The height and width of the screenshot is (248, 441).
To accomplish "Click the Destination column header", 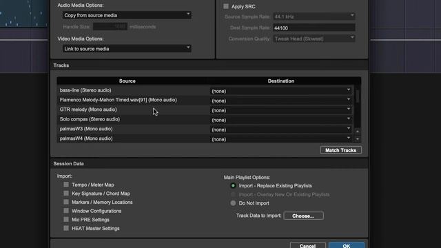I will [281, 81].
